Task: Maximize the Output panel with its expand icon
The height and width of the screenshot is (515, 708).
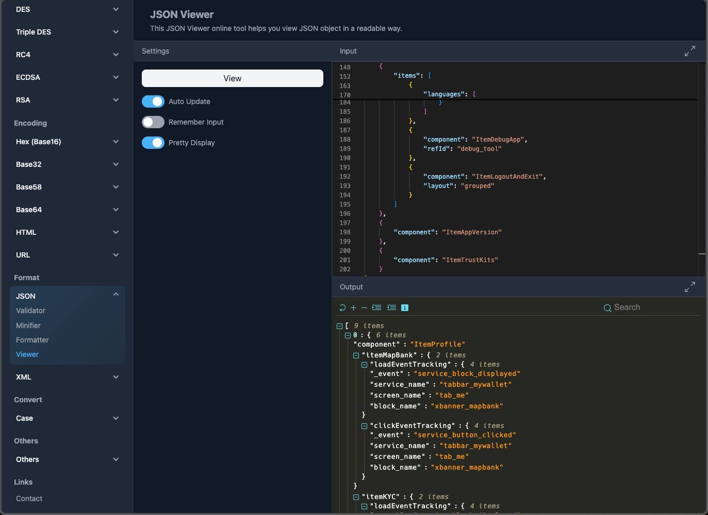Action: 690,287
